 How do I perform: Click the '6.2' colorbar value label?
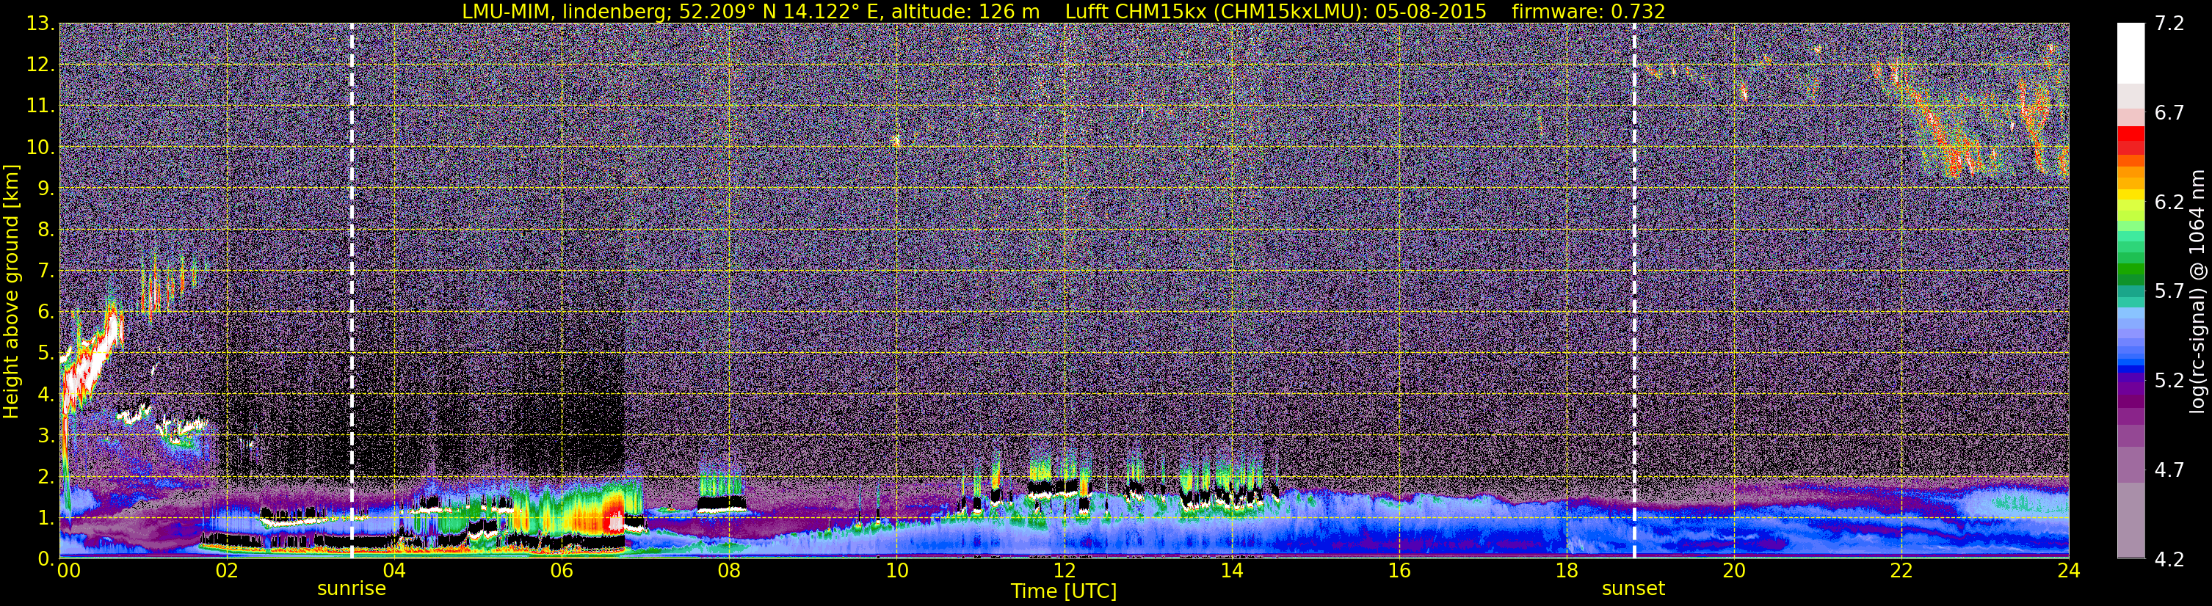coord(2169,202)
